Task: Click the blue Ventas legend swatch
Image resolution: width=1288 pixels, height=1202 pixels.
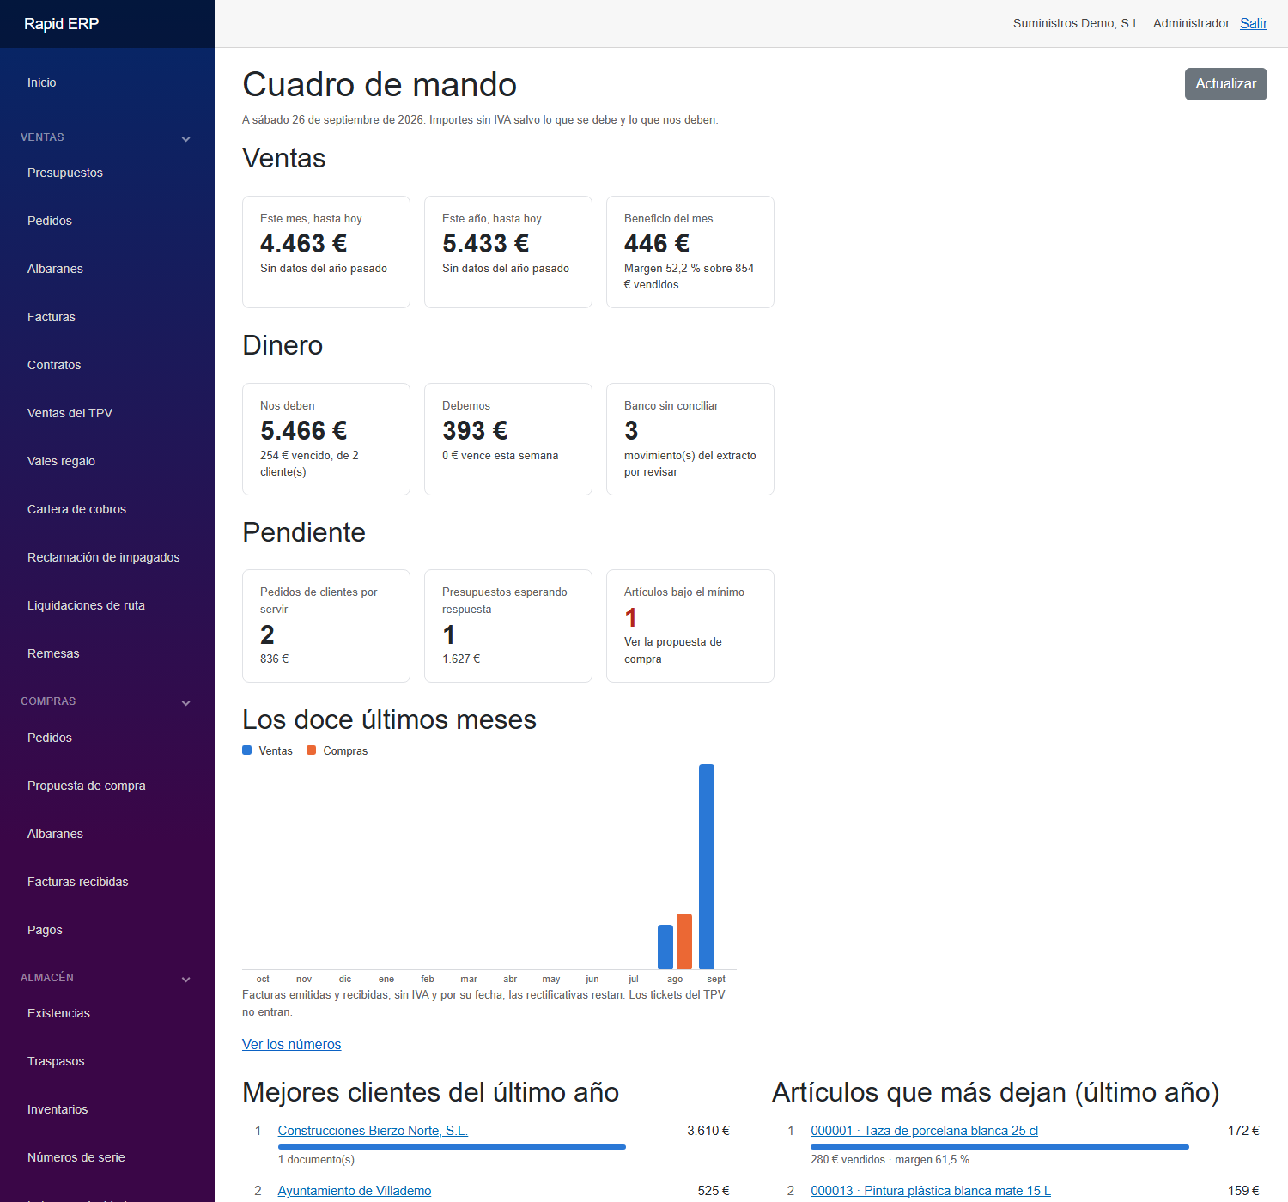Action: point(247,750)
